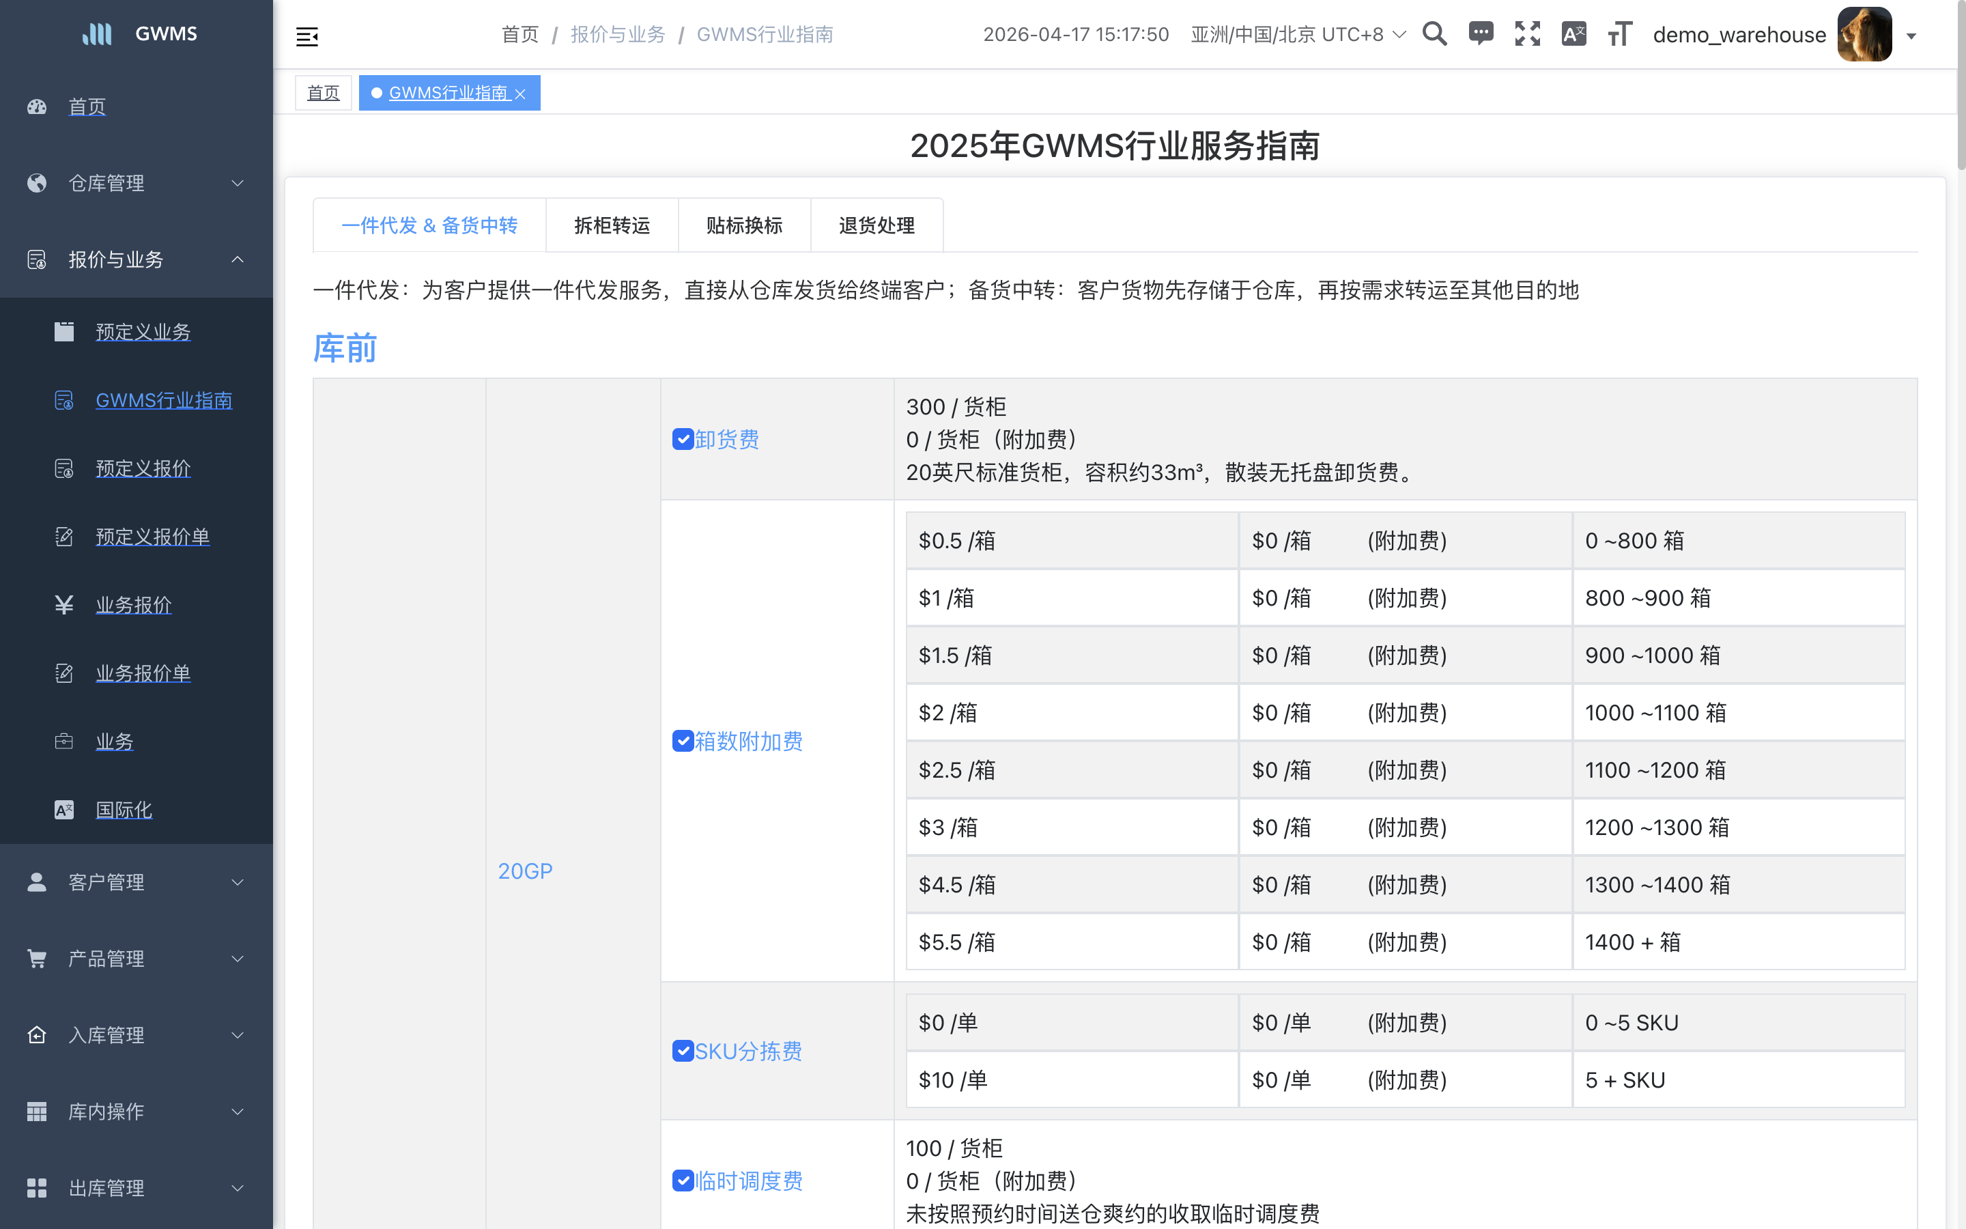This screenshot has width=1966, height=1229.
Task: Click the "1400 + 箱" range cell
Action: point(1739,942)
